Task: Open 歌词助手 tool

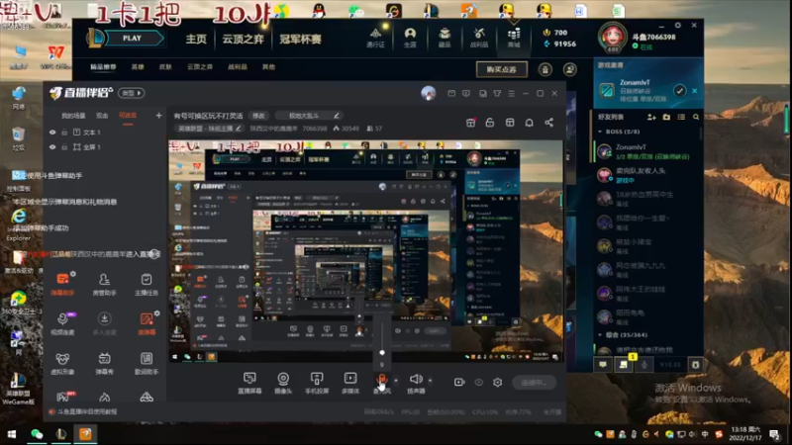Action: point(146,363)
